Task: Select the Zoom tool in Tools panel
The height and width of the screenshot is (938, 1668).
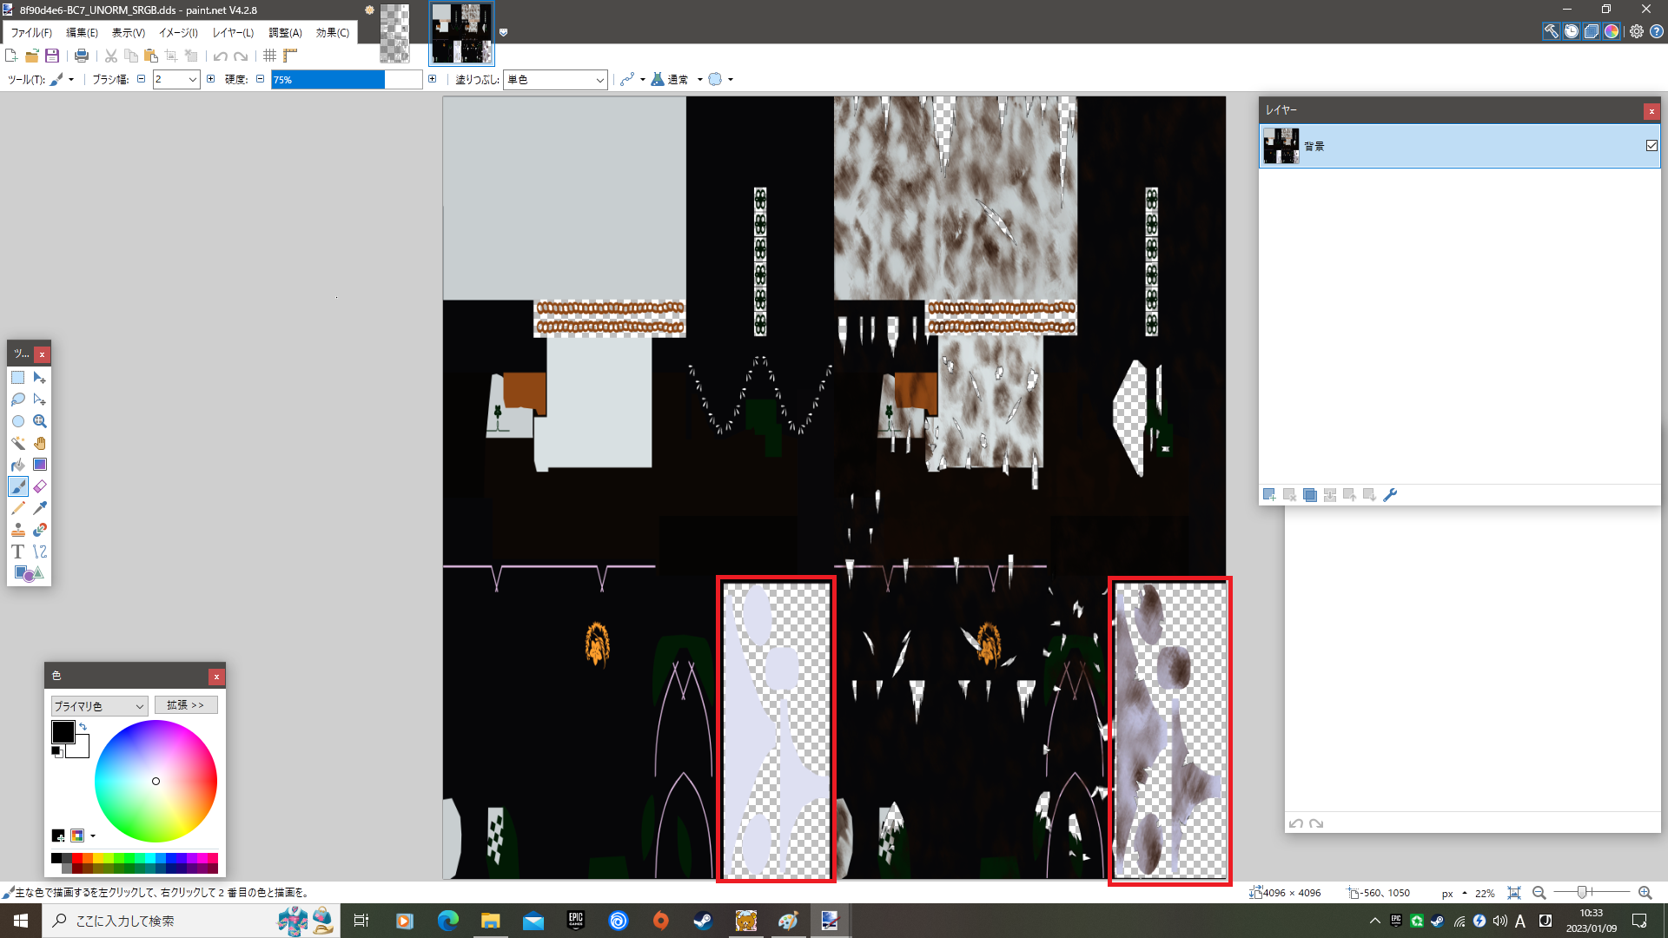Action: pos(40,421)
